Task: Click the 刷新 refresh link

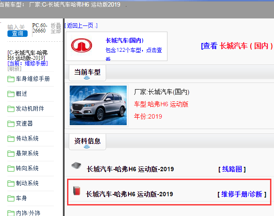Action: click(14, 68)
